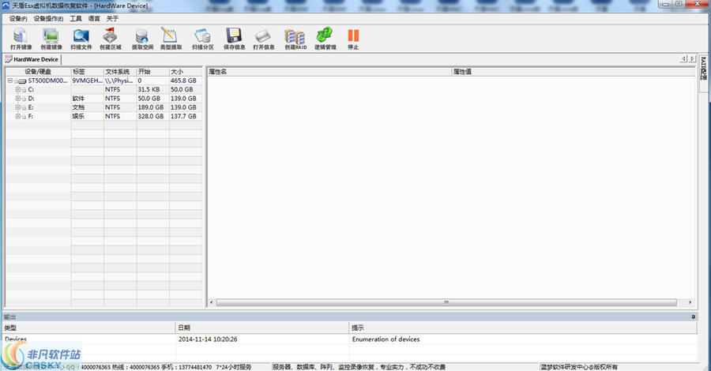Open the 设备操作(E) menu
This screenshot has width=711, height=371.
[x=49, y=18]
